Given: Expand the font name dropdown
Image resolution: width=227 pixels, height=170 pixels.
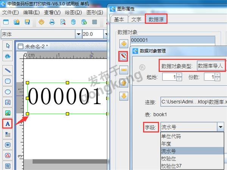Looking at the screenshot, I should coord(78,34).
